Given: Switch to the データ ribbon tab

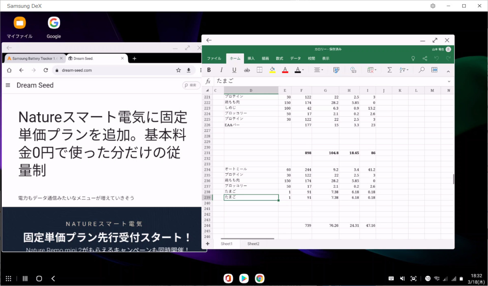Looking at the screenshot, I should coord(296,59).
